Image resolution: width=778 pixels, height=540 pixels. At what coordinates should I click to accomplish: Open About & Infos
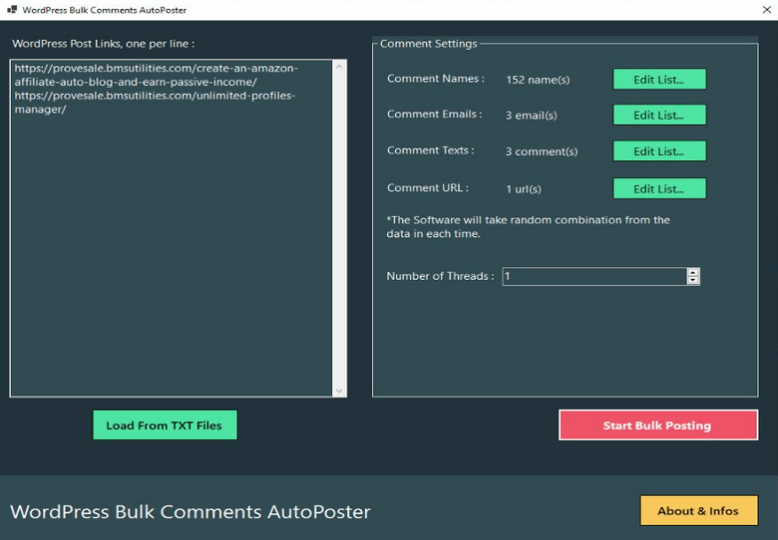pyautogui.click(x=698, y=511)
